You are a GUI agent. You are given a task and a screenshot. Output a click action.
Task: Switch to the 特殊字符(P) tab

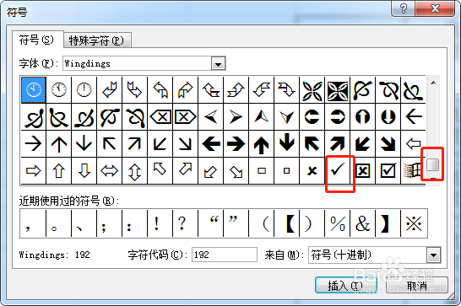[x=97, y=40]
